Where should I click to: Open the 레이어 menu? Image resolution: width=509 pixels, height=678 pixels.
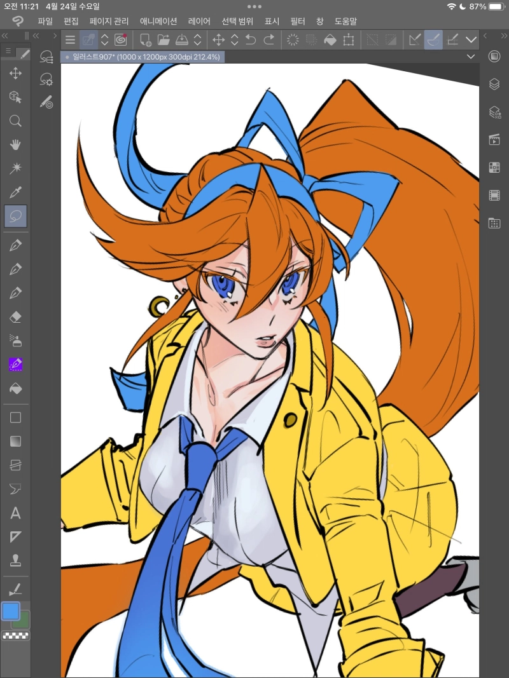[199, 21]
